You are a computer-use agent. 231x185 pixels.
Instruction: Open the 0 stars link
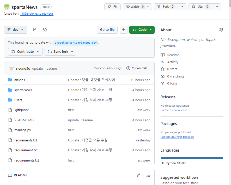pos(172,69)
